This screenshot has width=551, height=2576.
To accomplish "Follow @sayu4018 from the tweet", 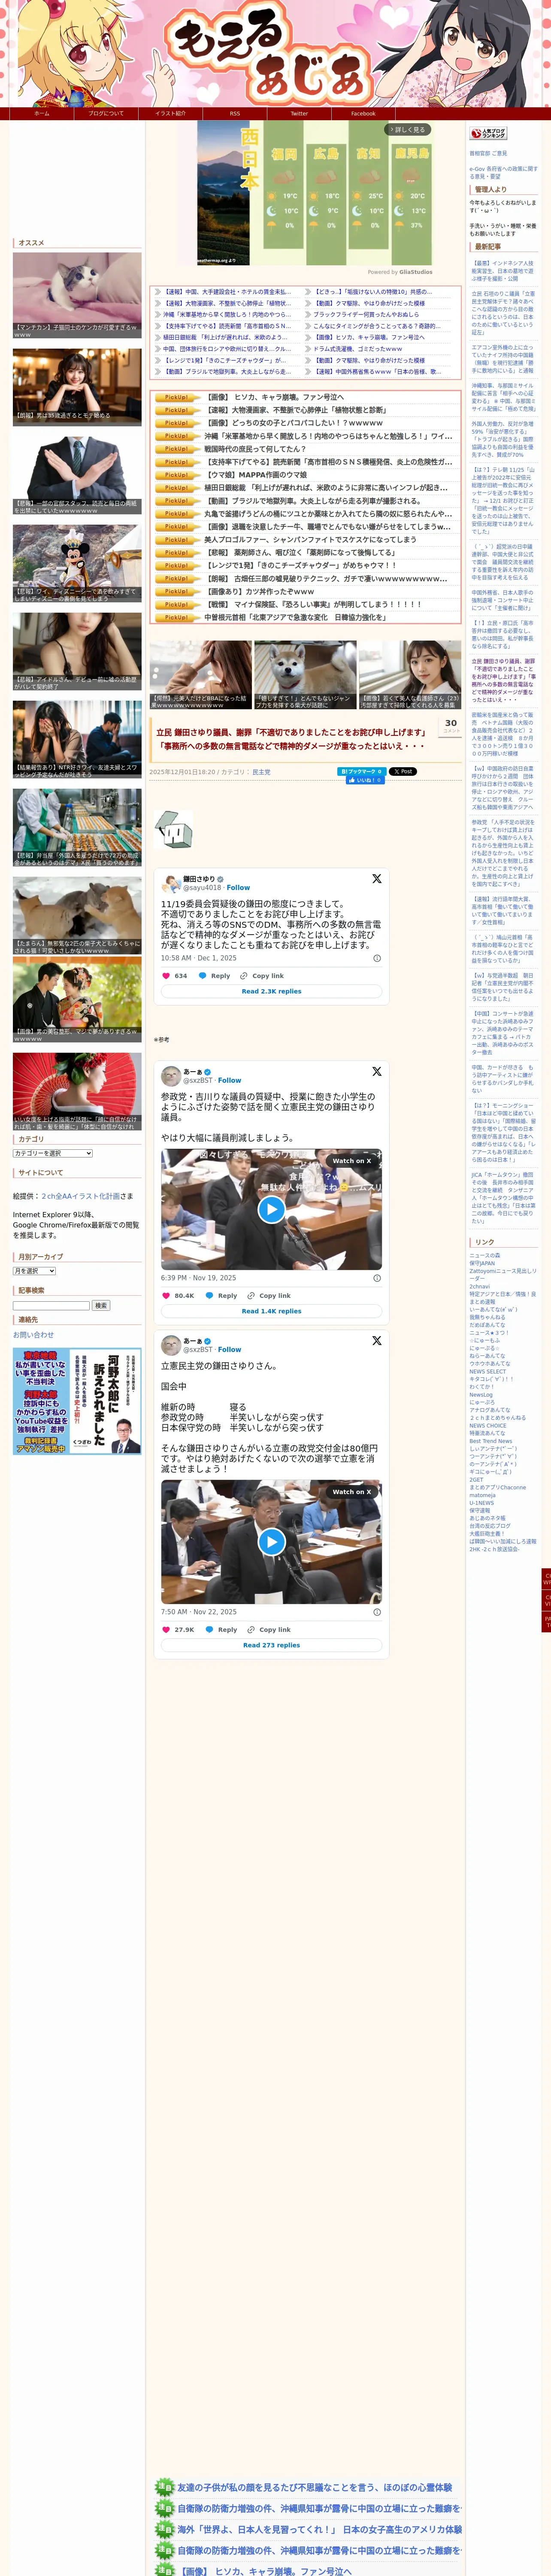I will point(238,887).
